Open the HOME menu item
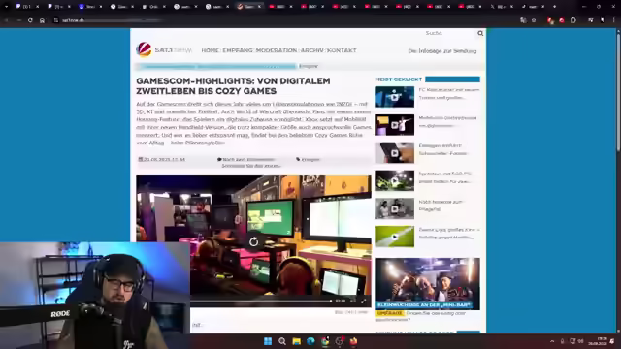621x349 pixels. pyautogui.click(x=210, y=50)
